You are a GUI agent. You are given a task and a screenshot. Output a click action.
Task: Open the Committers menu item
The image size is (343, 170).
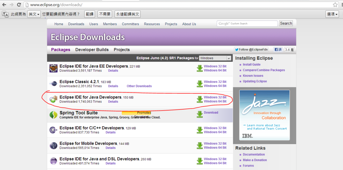[130, 24]
